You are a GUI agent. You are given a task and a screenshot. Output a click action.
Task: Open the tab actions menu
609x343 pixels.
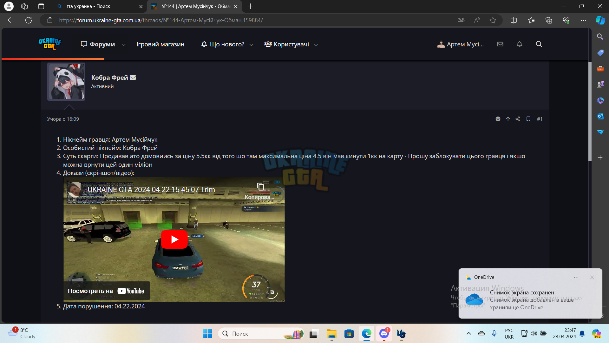click(41, 6)
